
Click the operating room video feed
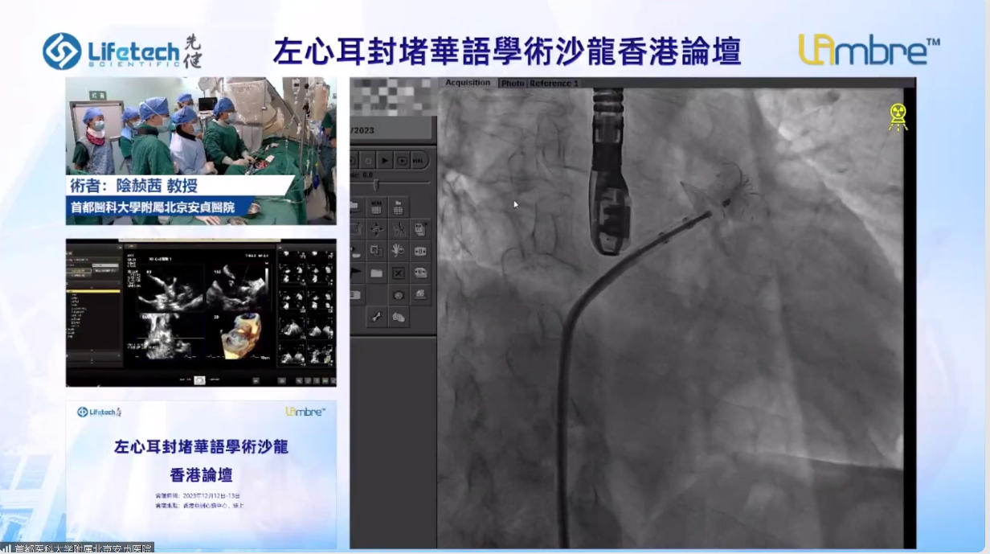[x=201, y=137]
